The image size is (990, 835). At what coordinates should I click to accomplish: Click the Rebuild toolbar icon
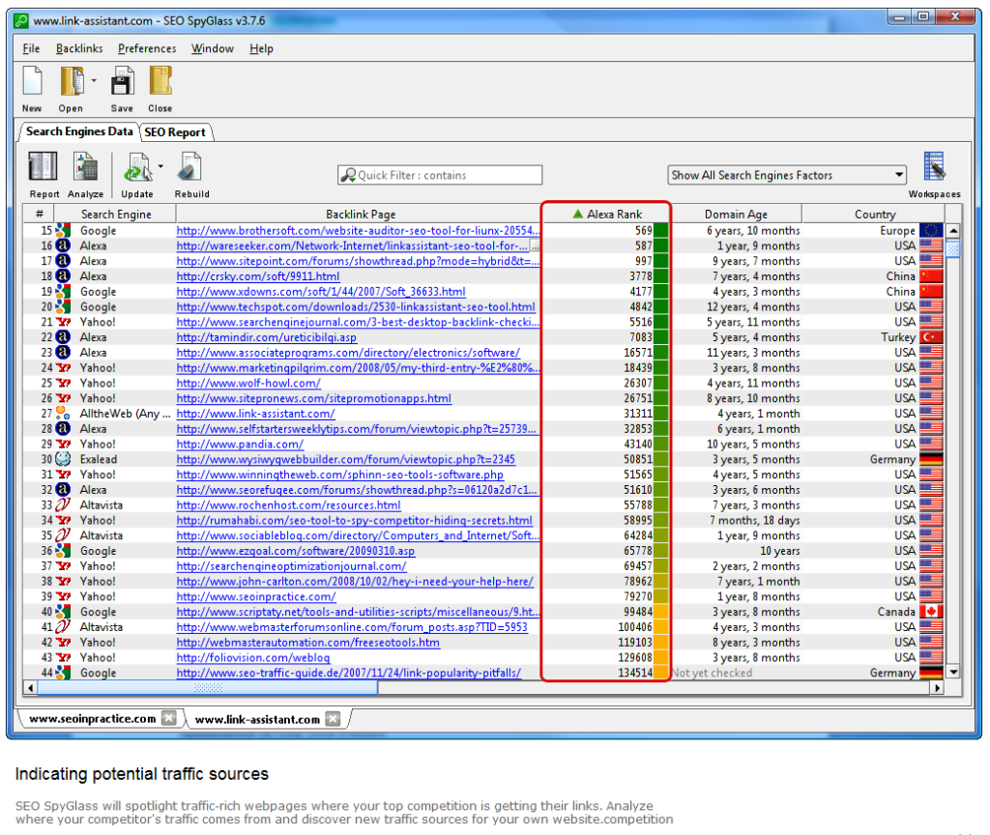[190, 167]
